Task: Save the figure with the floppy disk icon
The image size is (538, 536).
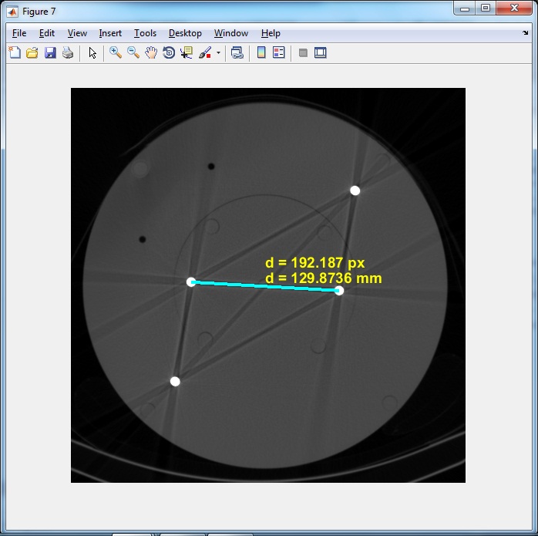Action: coord(50,53)
